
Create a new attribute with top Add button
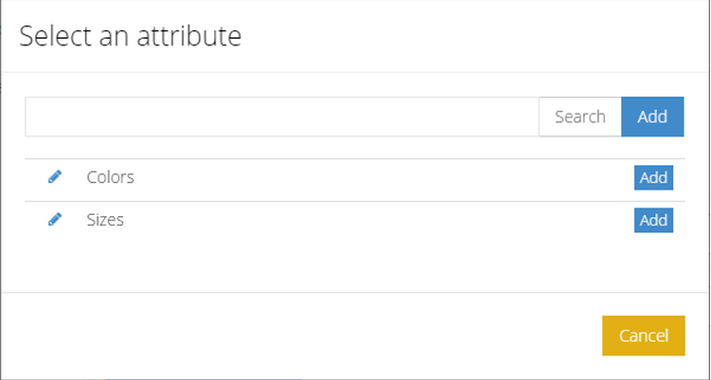tap(652, 117)
